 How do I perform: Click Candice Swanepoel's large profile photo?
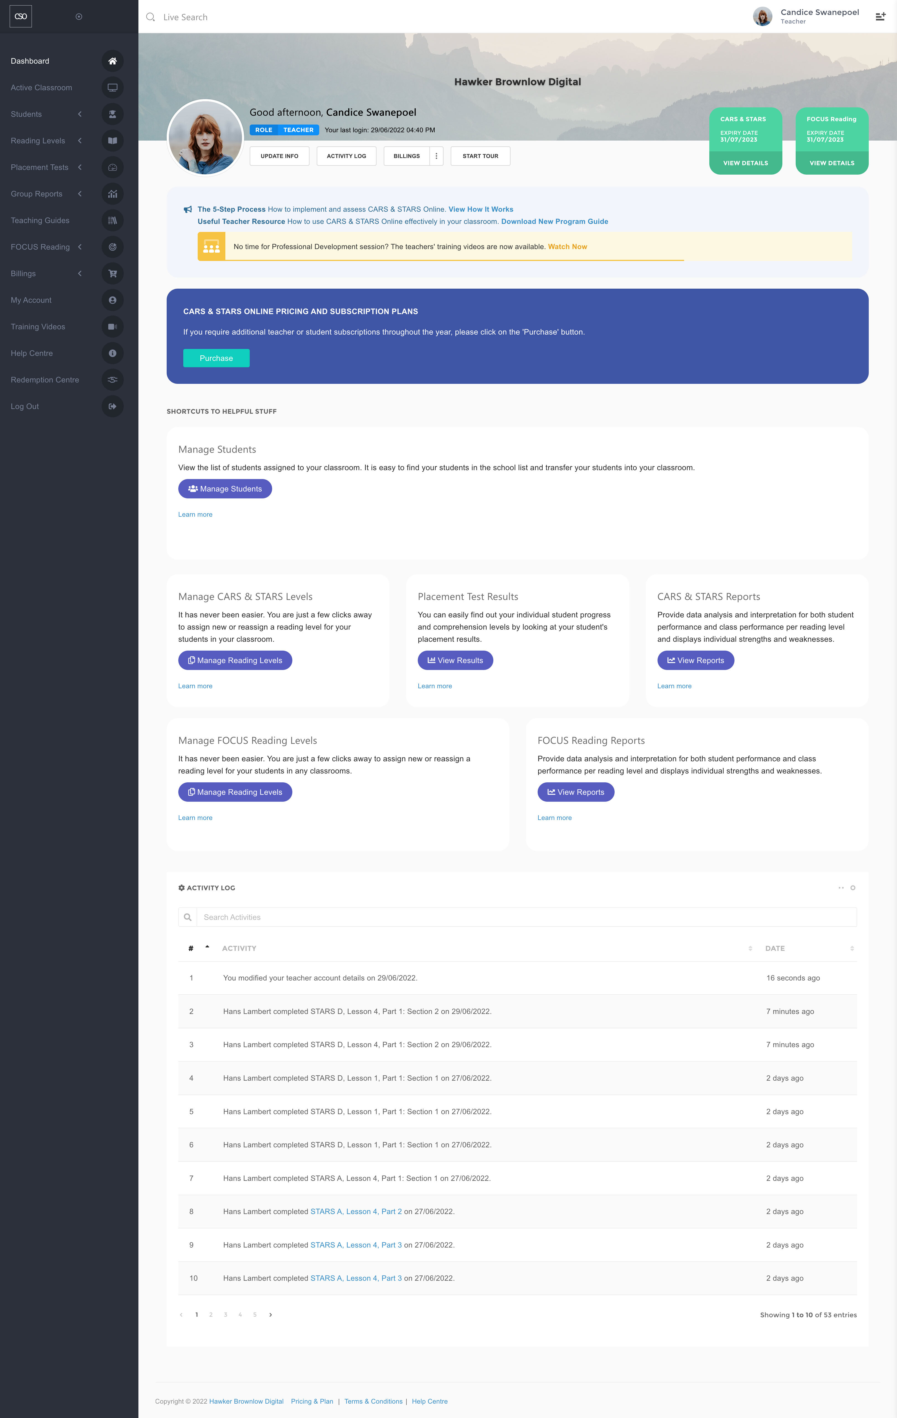pyautogui.click(x=205, y=138)
